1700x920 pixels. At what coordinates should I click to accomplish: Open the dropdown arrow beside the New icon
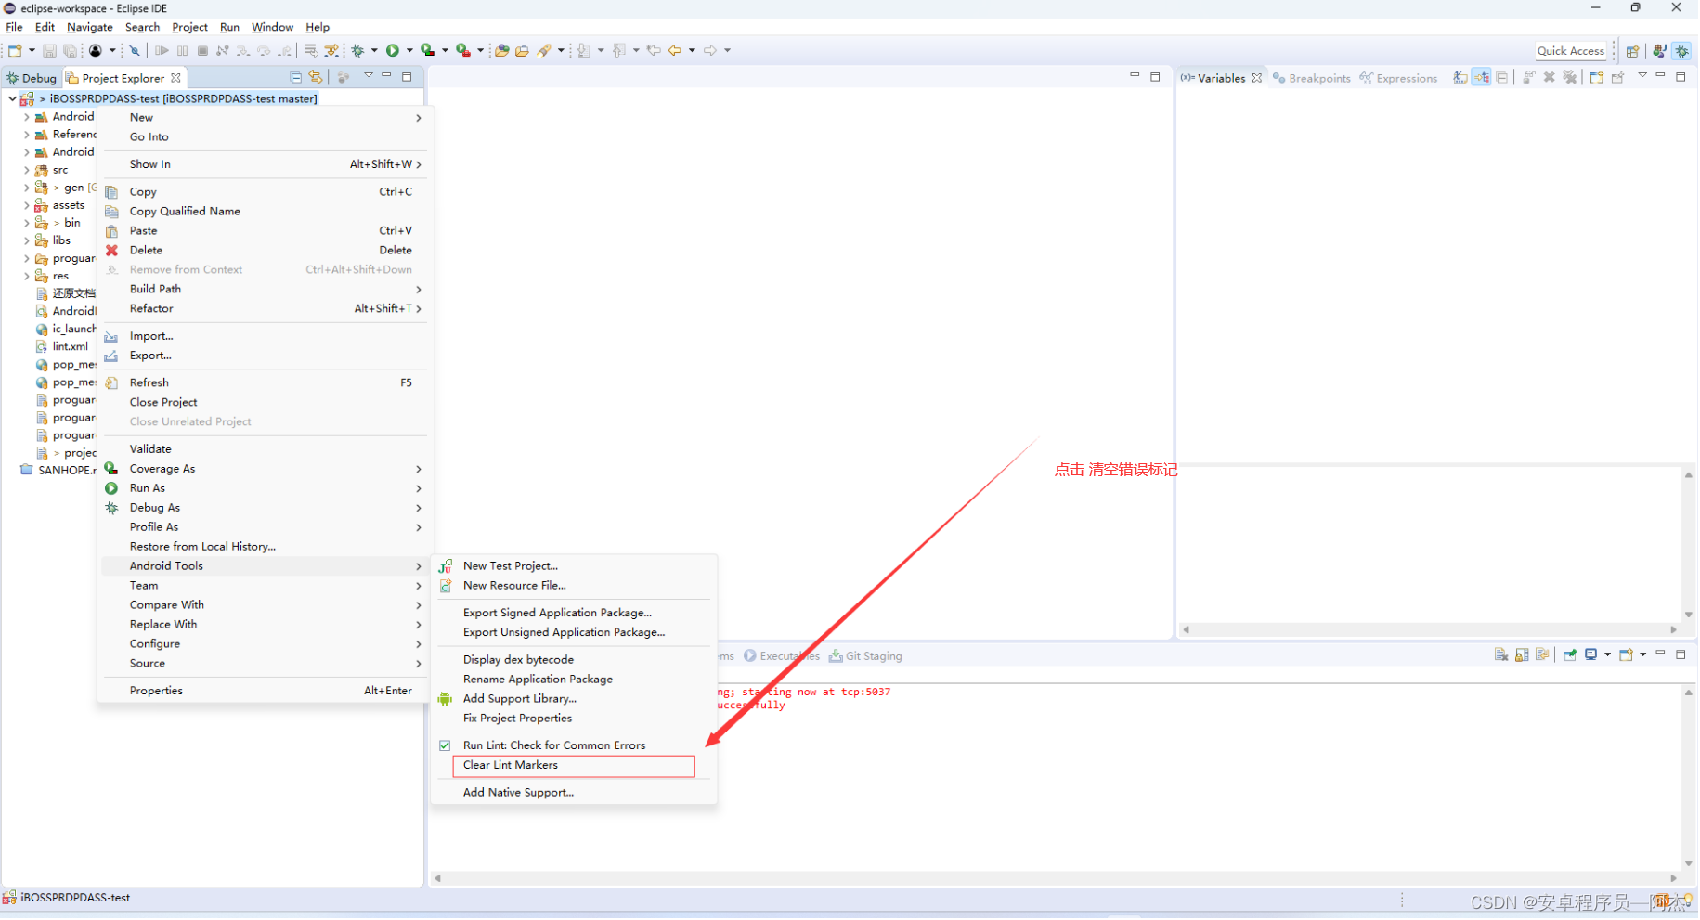32,50
